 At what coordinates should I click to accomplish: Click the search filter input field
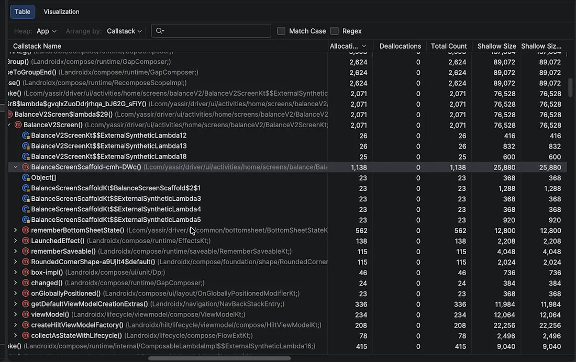[x=211, y=31]
